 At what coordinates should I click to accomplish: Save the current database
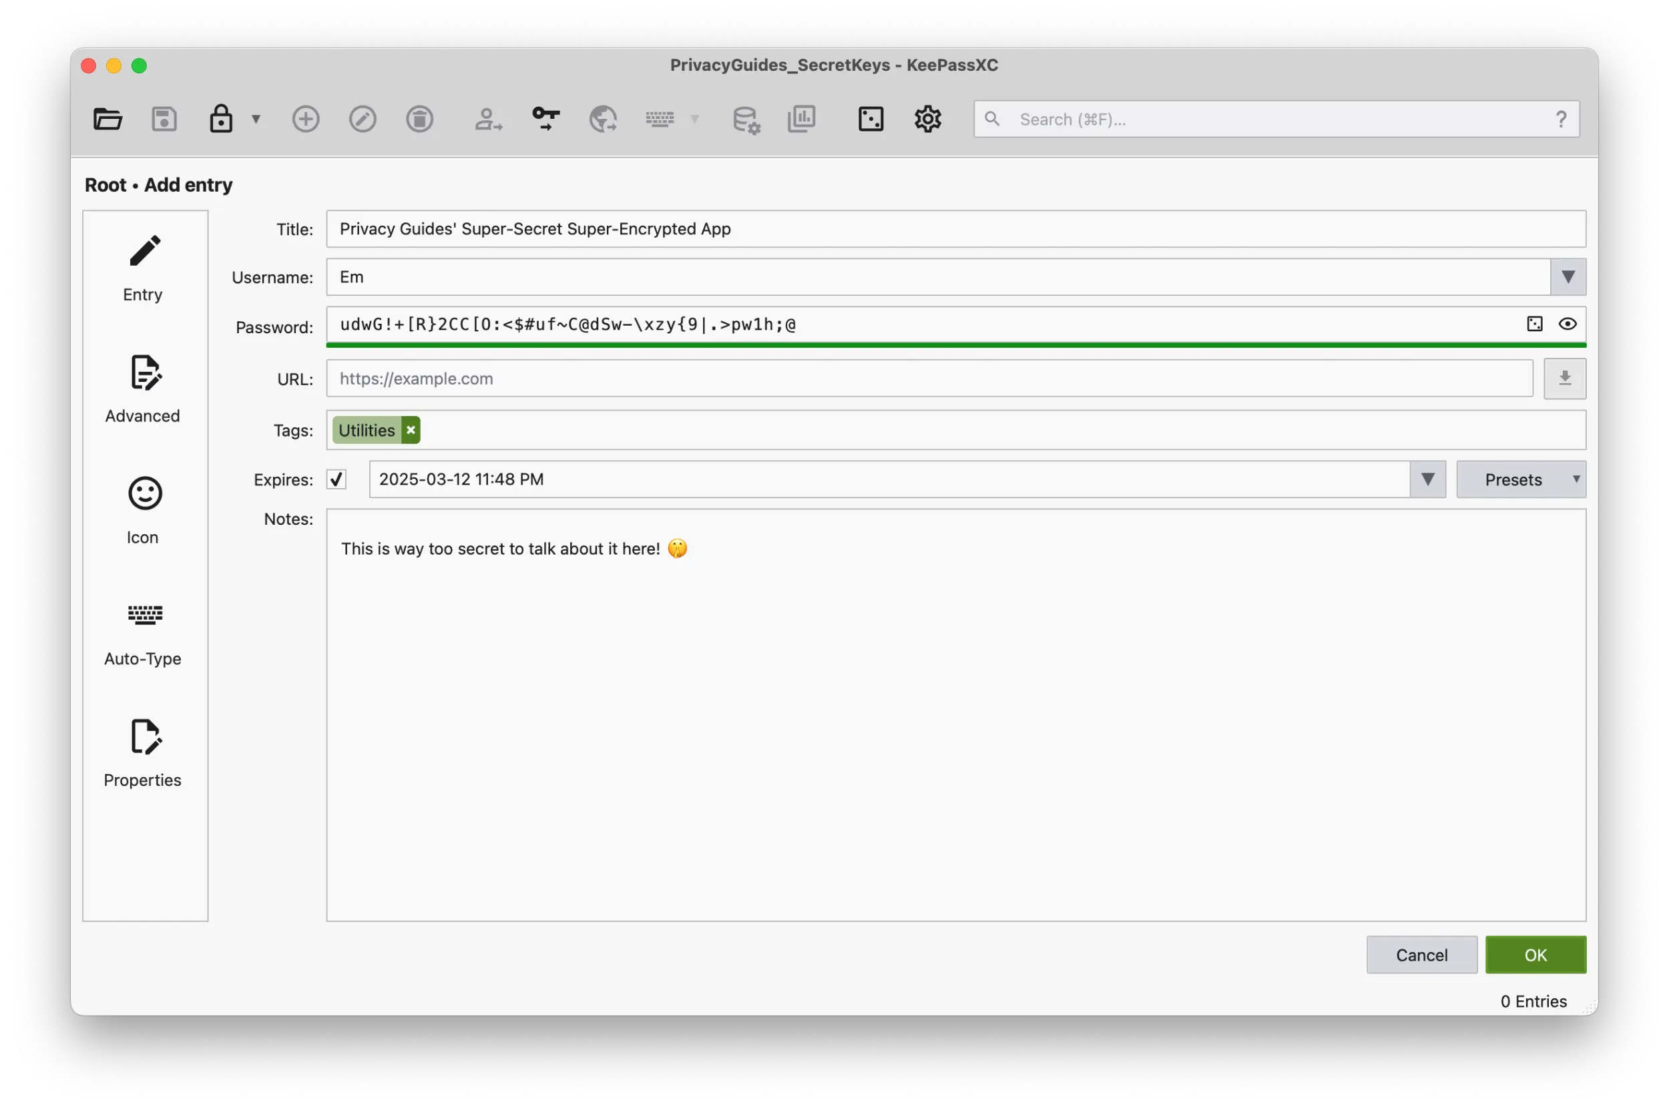164,119
